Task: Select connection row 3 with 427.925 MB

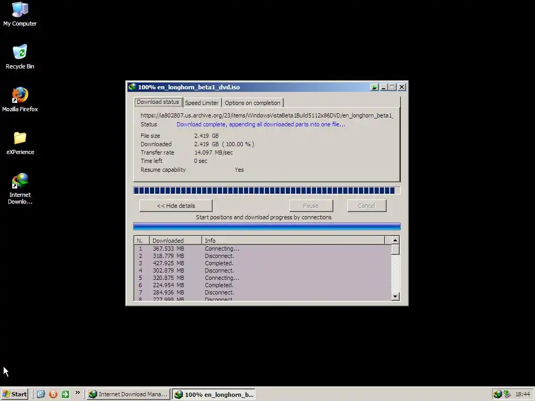Action: [262, 263]
